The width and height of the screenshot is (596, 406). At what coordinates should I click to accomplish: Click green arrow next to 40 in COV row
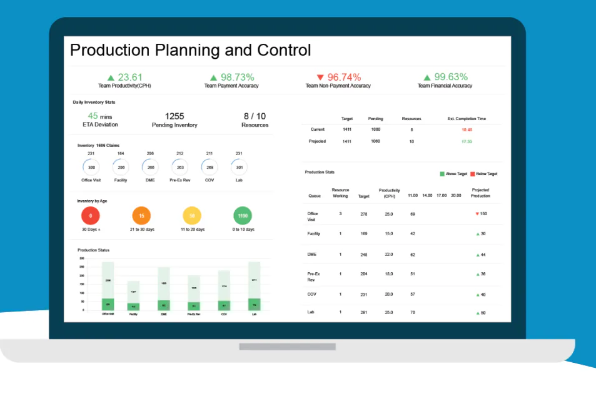(478, 295)
